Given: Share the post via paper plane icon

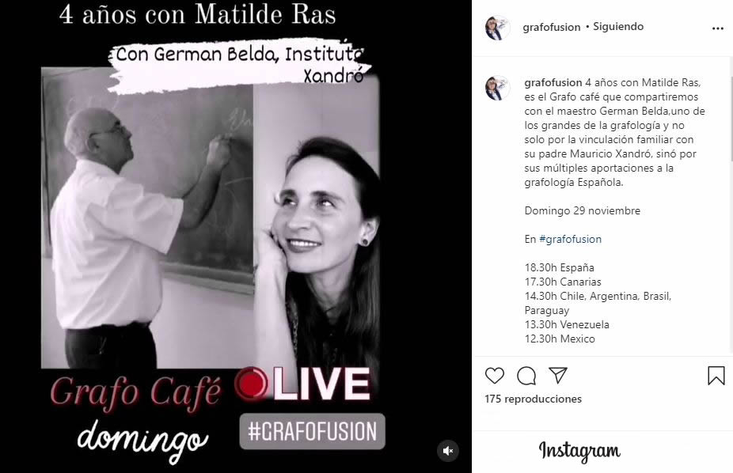Looking at the screenshot, I should (x=558, y=375).
